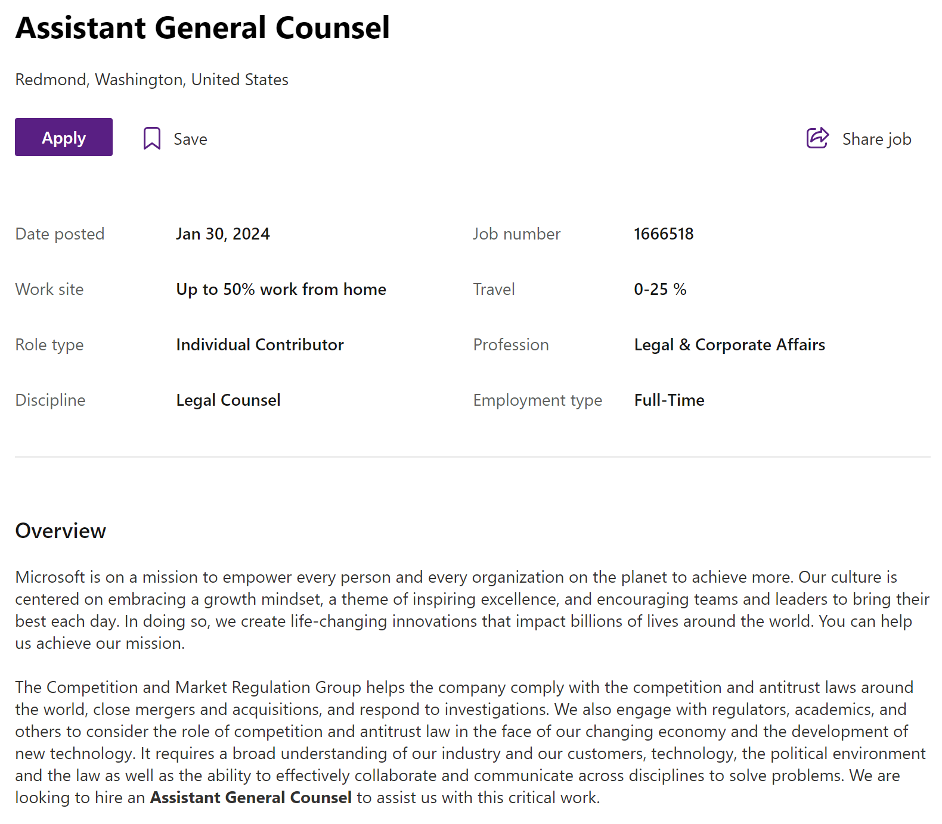
Task: Click the purple Apply button
Action: coord(64,138)
